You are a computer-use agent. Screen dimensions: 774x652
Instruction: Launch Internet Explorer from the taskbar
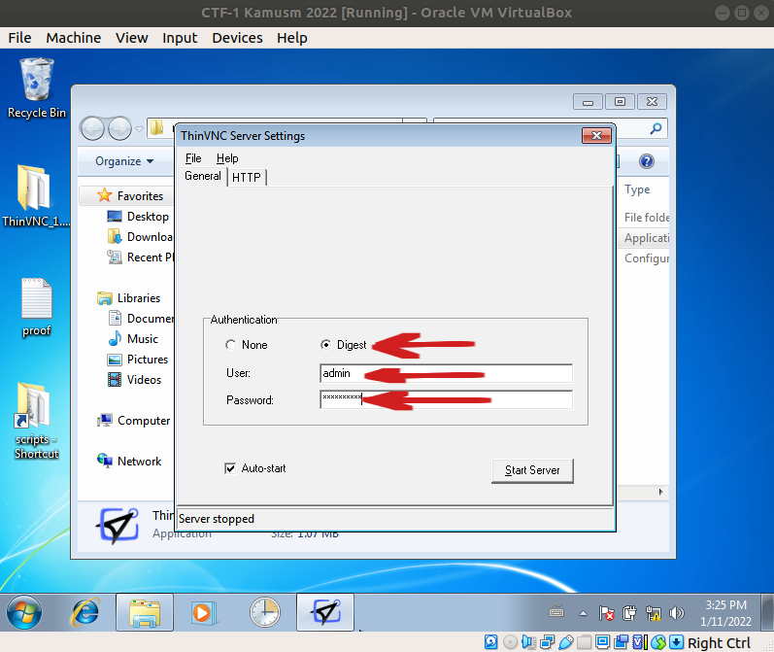(x=85, y=612)
